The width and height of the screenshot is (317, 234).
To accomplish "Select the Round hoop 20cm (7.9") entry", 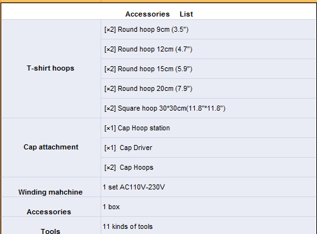I will [209, 88].
